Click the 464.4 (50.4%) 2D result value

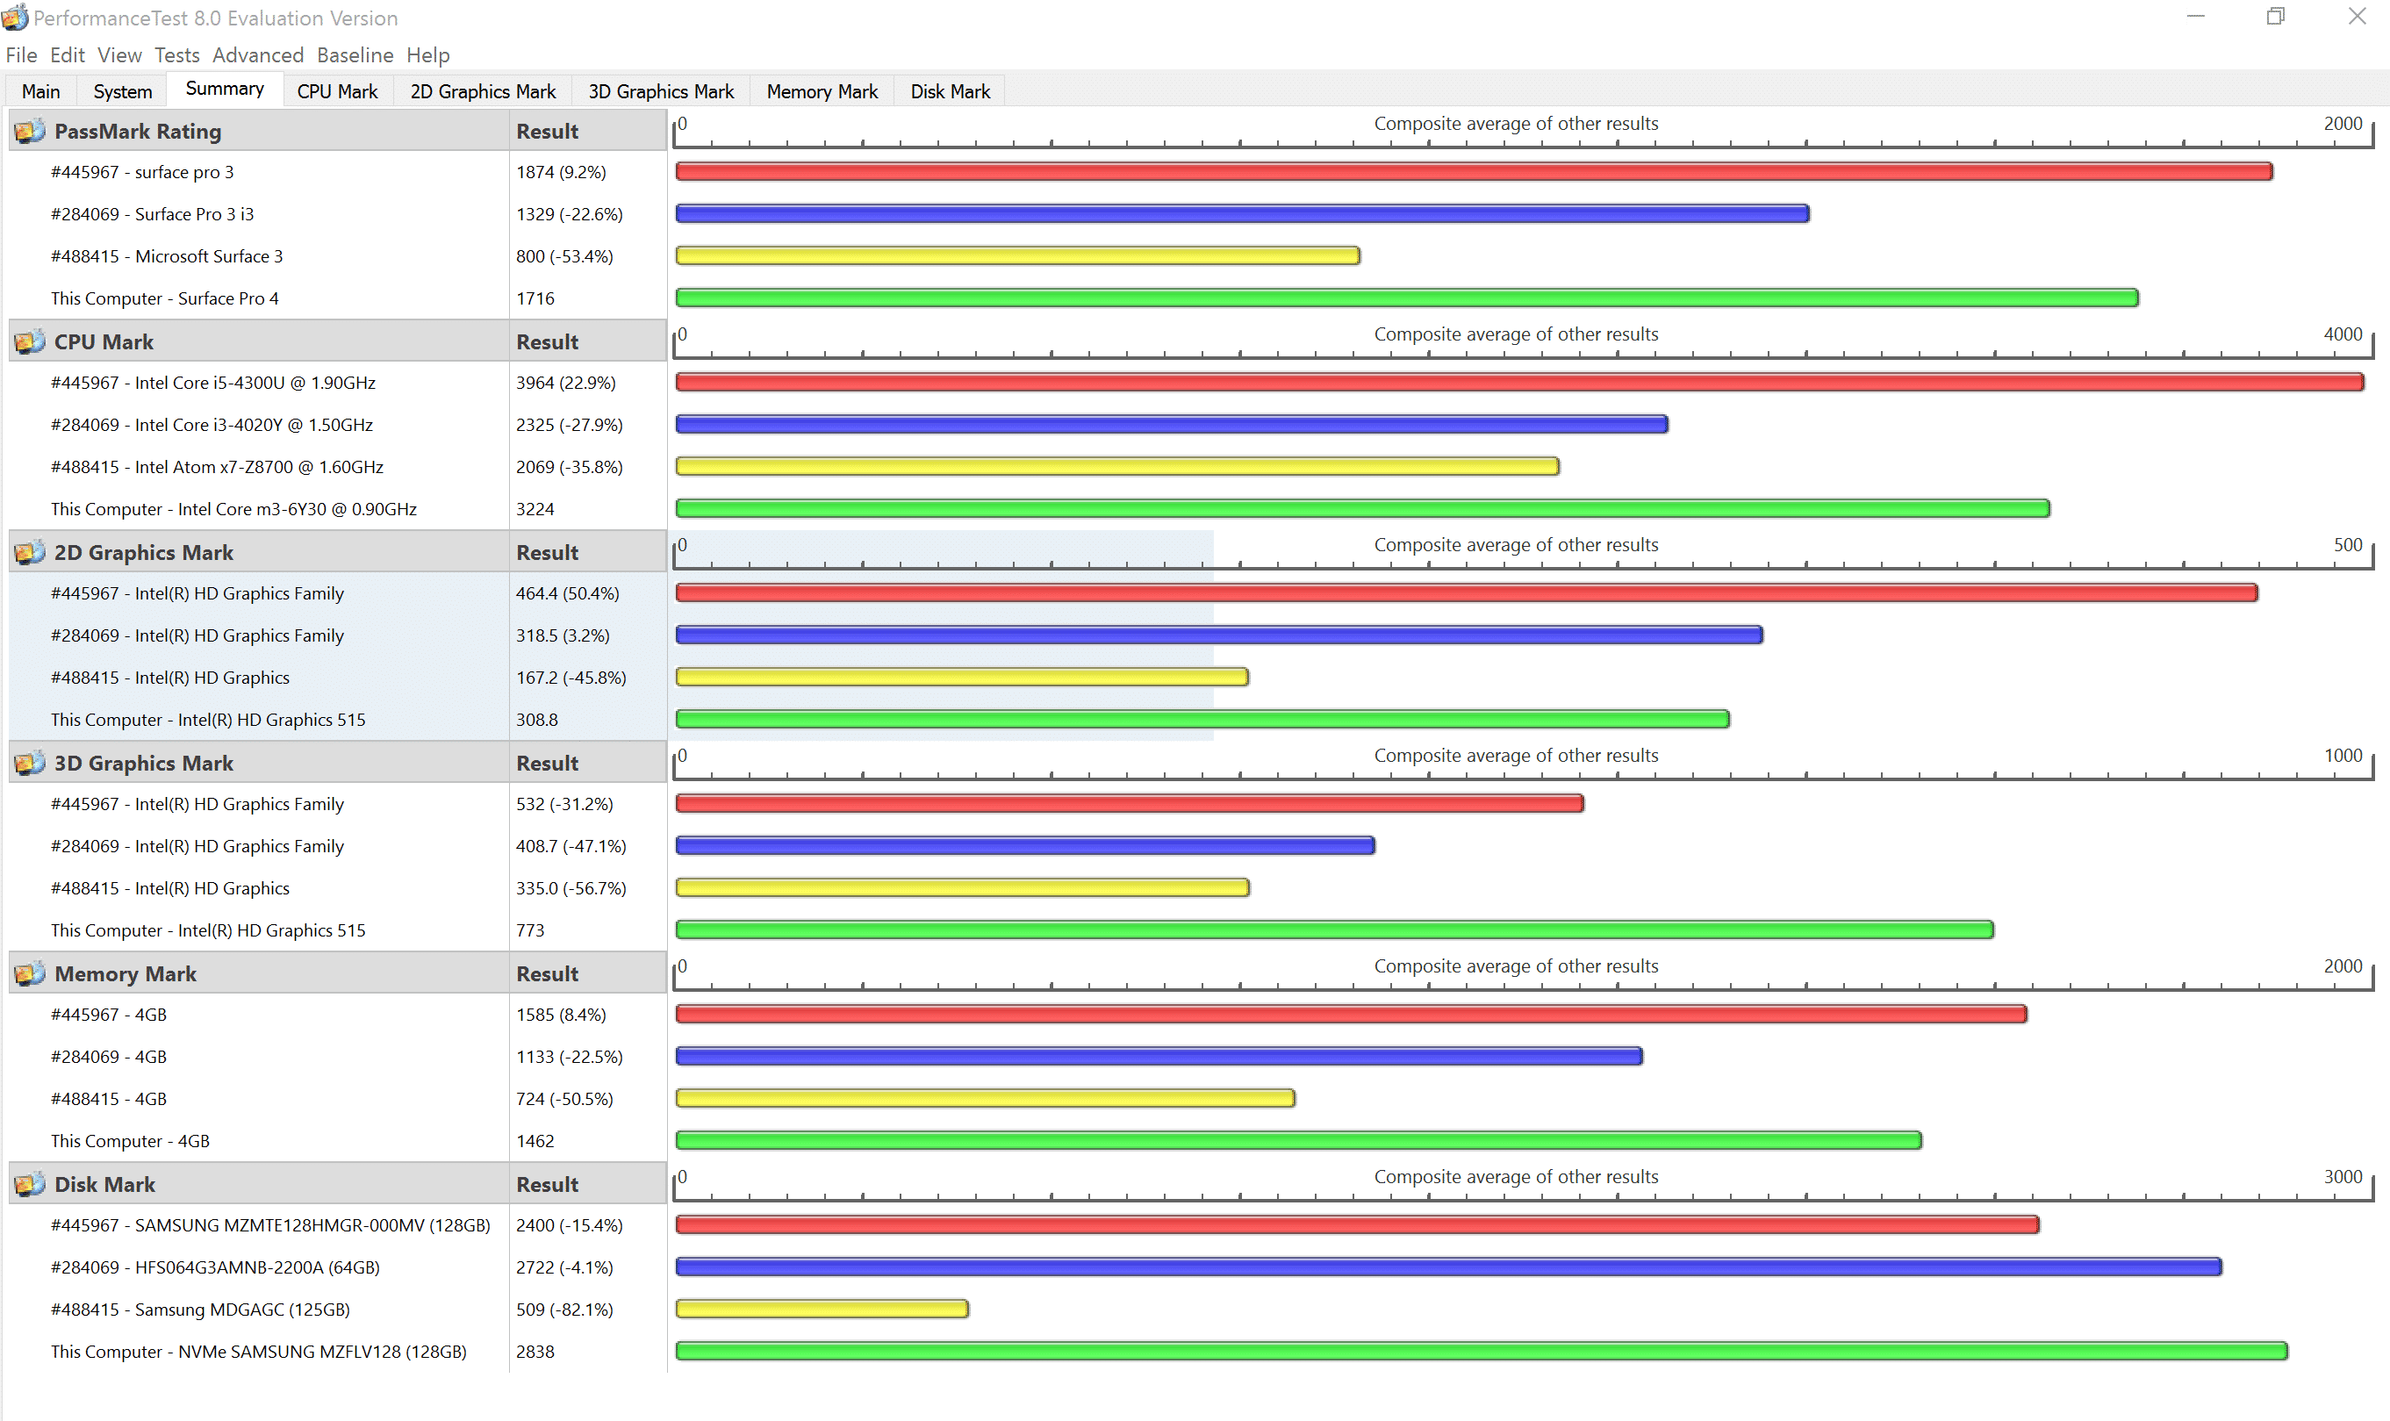pos(568,593)
